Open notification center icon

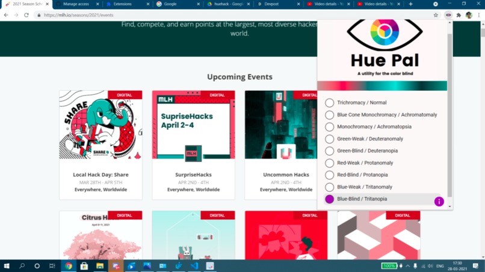[475, 266]
